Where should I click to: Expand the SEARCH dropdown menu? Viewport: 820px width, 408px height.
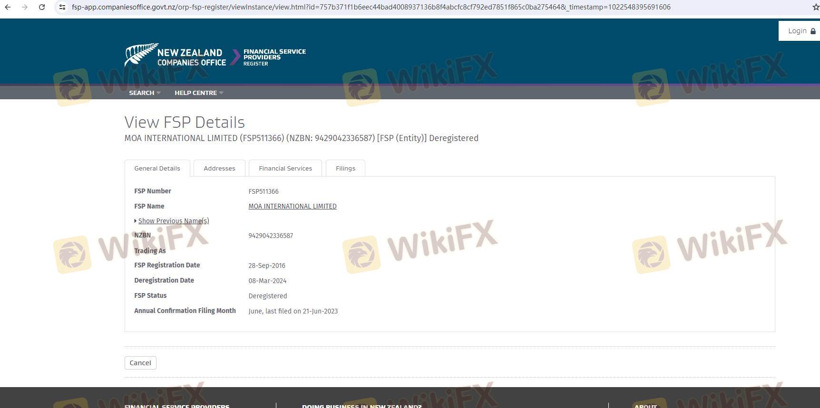(145, 93)
